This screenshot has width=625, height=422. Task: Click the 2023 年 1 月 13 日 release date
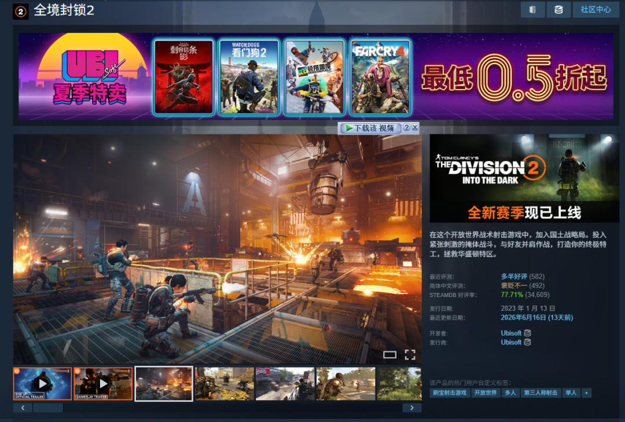point(528,309)
